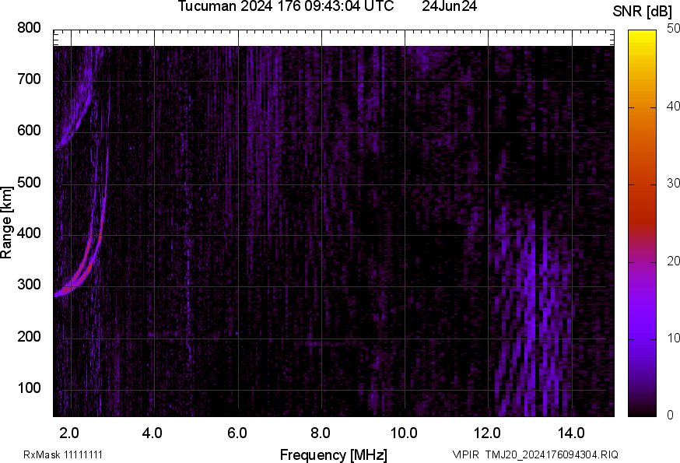The height and width of the screenshot is (463, 680).
Task: Click the purple noise band near 13 MHz
Action: pos(531,311)
